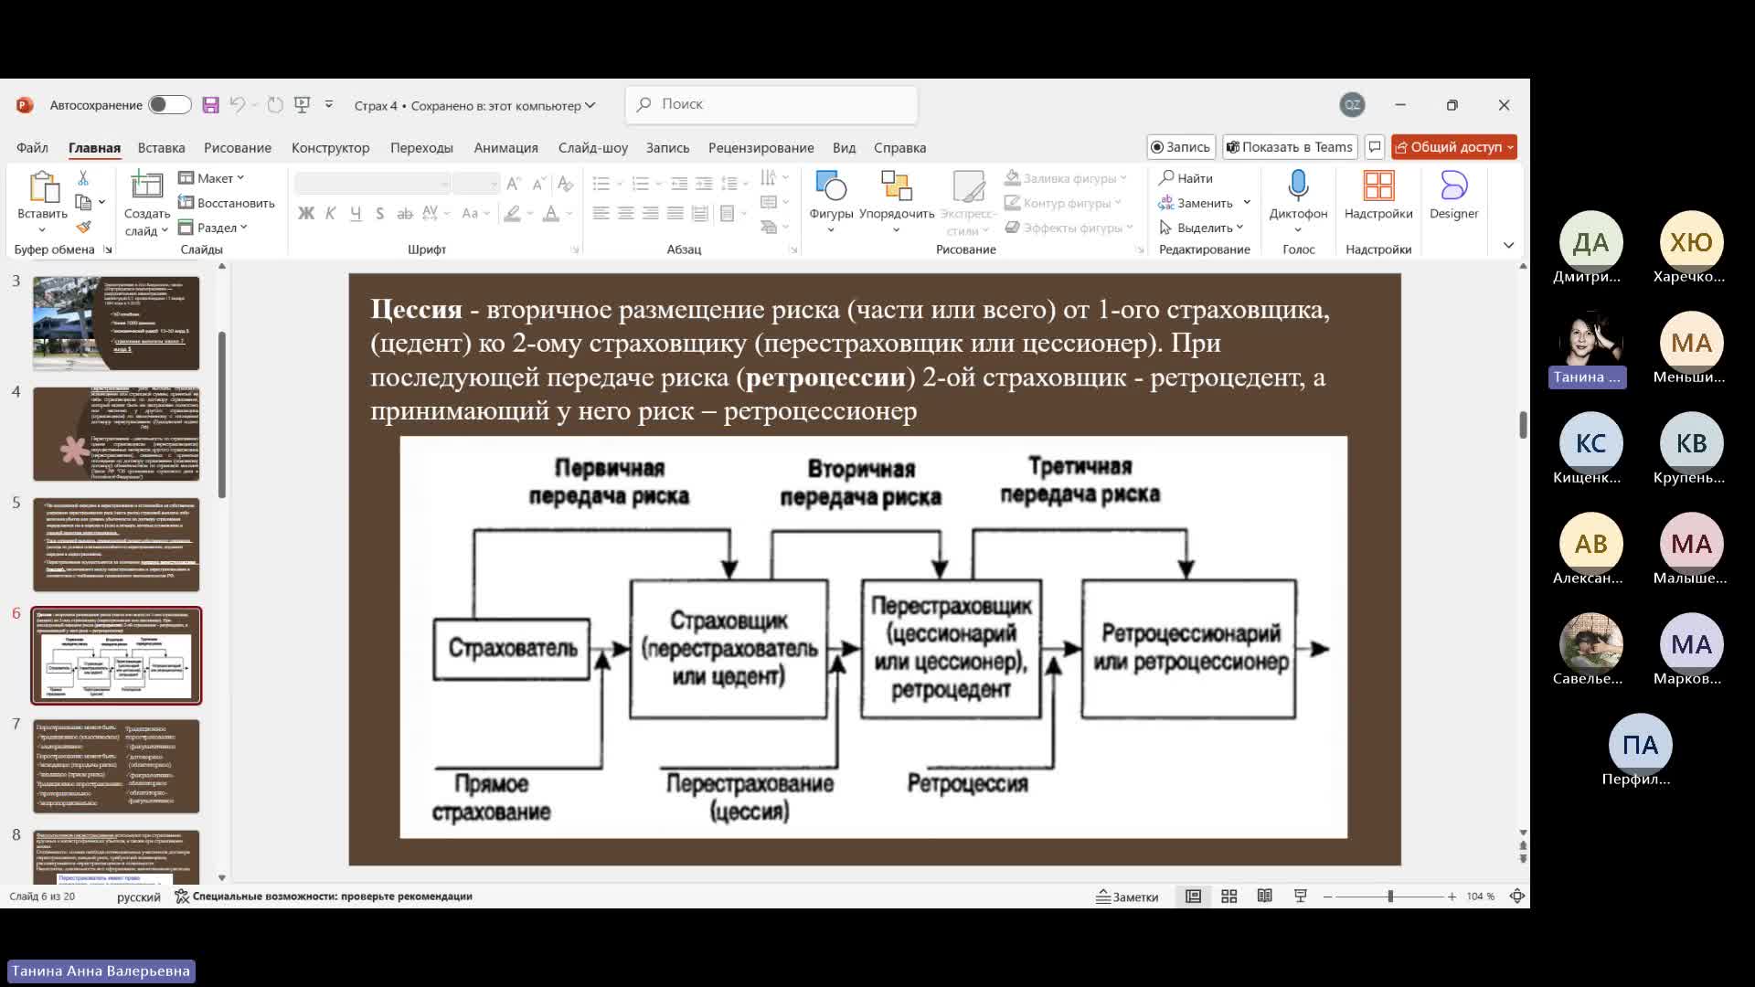Open Accessibility checker recommendations in status bar
The height and width of the screenshot is (987, 1755).
point(324,897)
